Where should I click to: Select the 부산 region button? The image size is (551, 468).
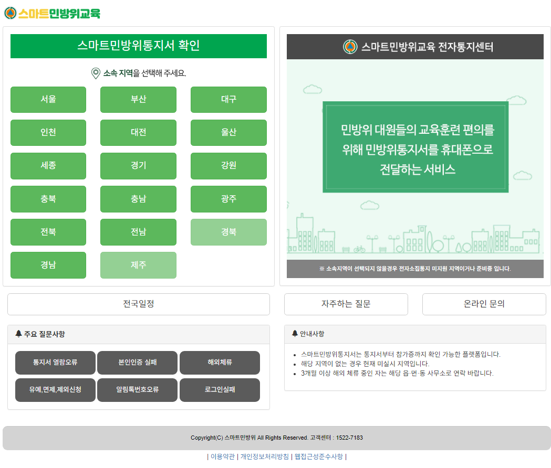(x=138, y=100)
